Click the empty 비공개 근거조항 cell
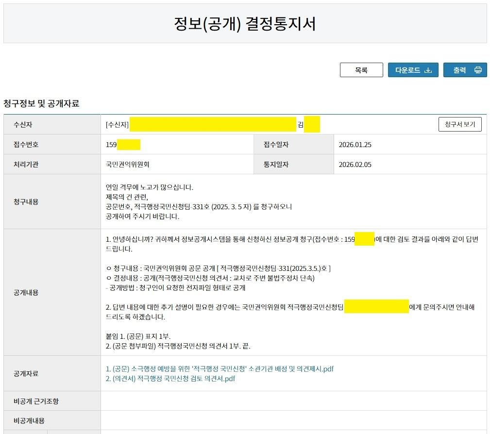This screenshot has width=491, height=434. click(291, 401)
